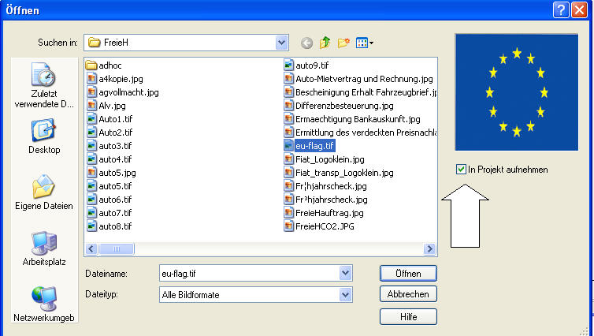This screenshot has height=336, width=594.
Task: Expand the Dateiname dropdown arrow
Action: pos(345,273)
